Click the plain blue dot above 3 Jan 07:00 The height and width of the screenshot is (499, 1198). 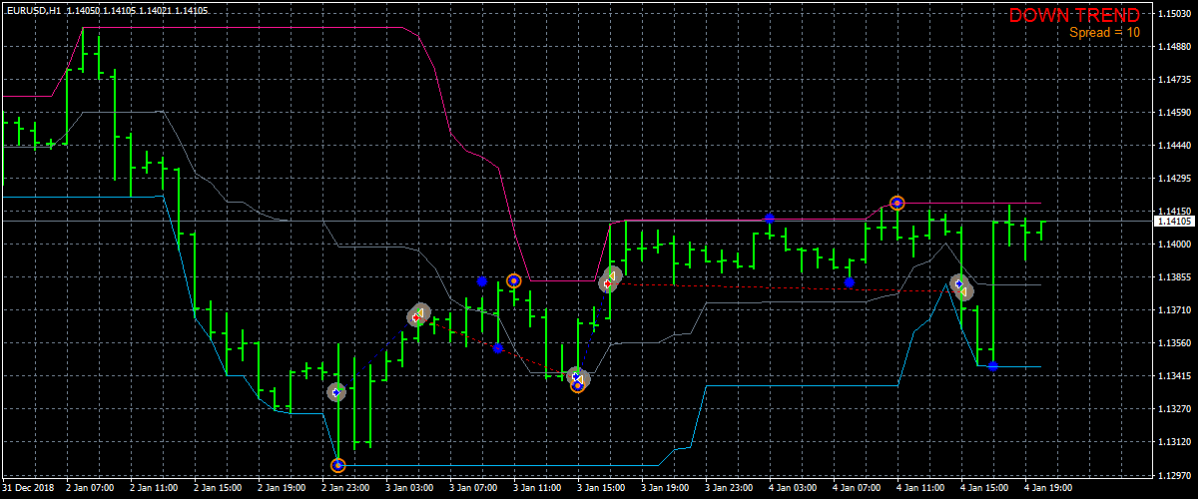pyautogui.click(x=482, y=282)
